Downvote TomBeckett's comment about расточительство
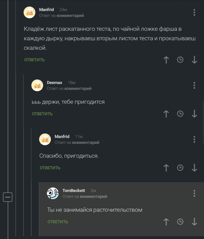Viewport: 204px width, 239px height. pyautogui.click(x=194, y=222)
